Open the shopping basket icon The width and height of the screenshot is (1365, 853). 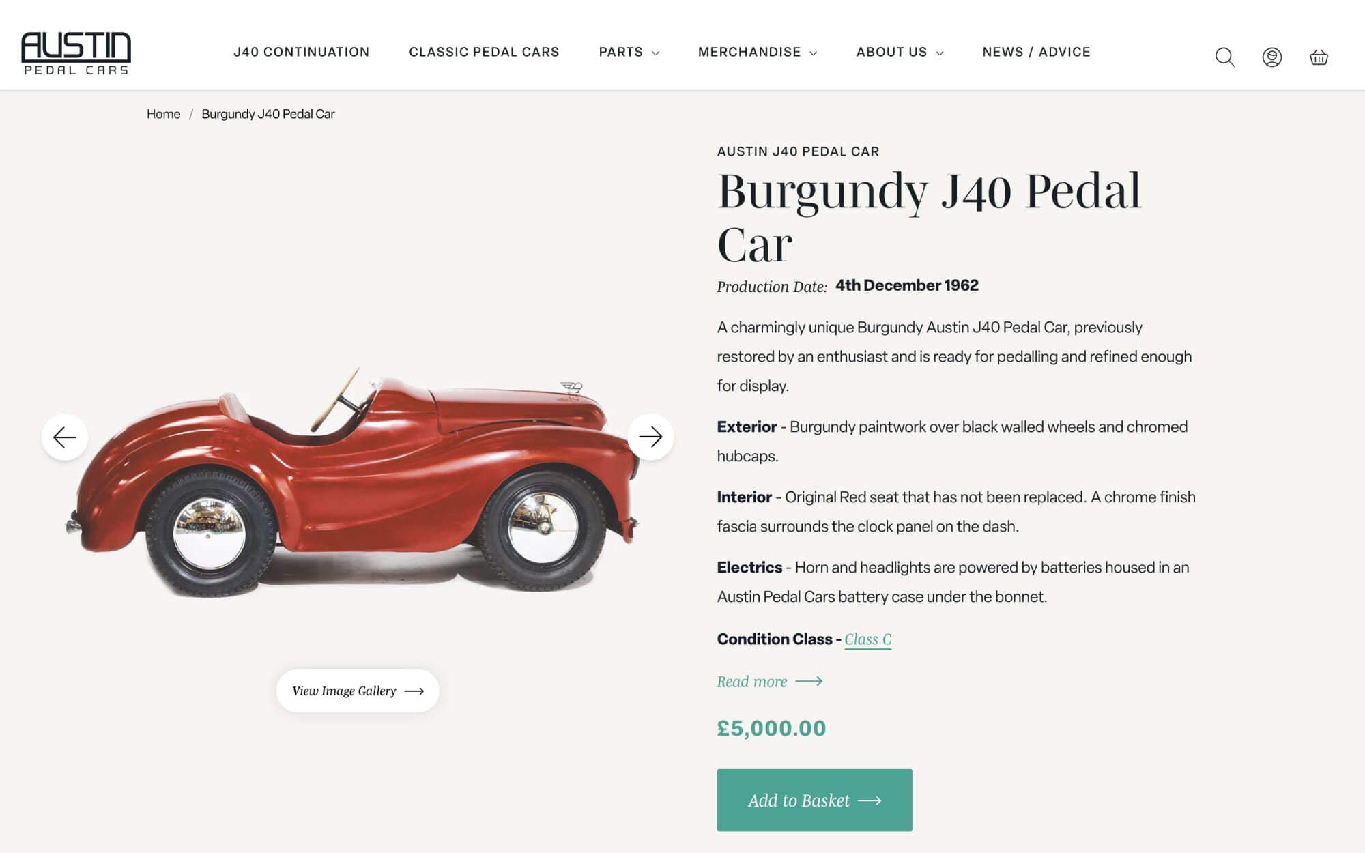coord(1319,57)
